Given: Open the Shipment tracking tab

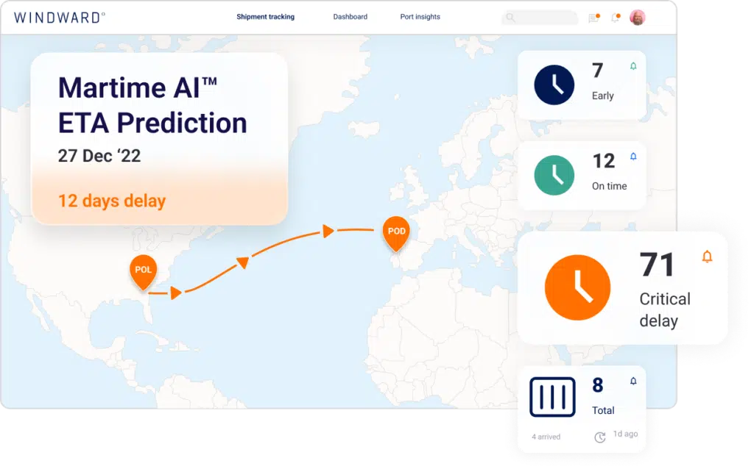Looking at the screenshot, I should [265, 17].
